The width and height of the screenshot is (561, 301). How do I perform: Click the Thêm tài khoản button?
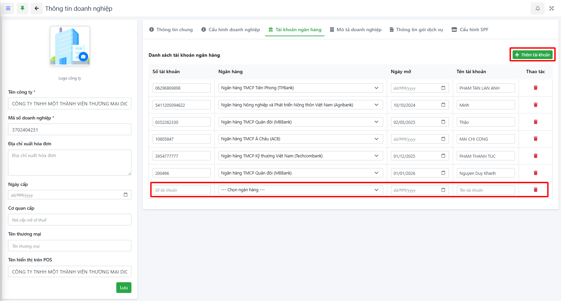click(532, 55)
